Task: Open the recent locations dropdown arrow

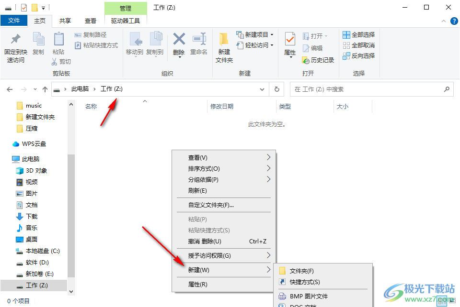Action: 35,89
